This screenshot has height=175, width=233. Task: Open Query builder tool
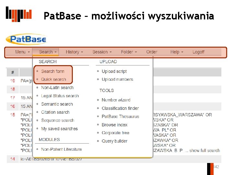pyautogui.click(x=115, y=141)
